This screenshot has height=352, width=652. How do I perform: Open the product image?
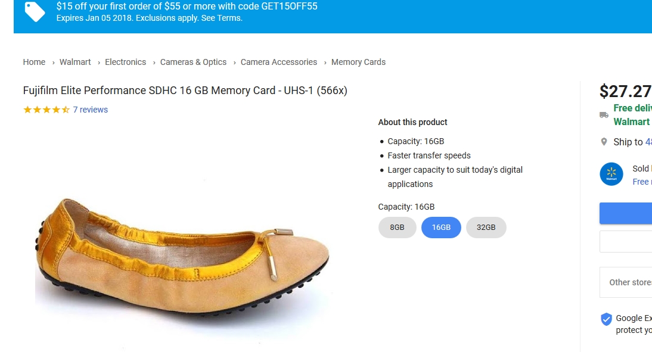pos(182,250)
